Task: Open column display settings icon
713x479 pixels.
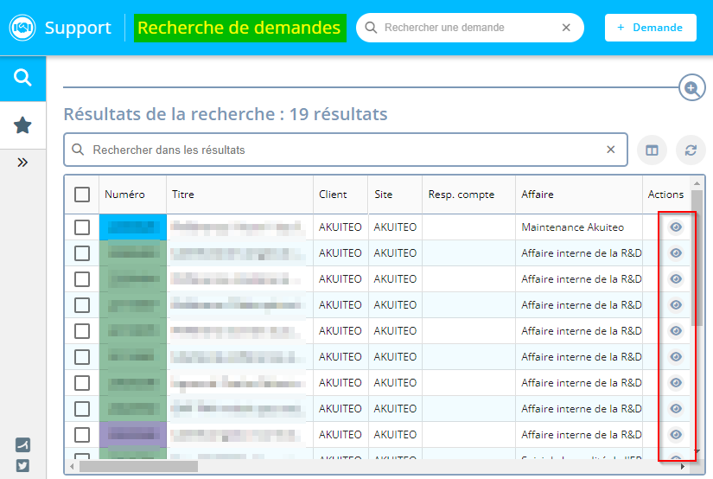Action: coord(652,150)
